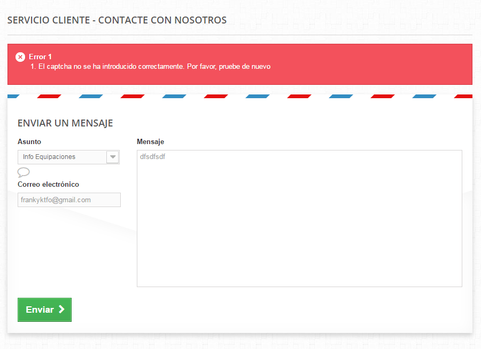
Task: Click inside the Mensaje text area
Action: (299, 218)
